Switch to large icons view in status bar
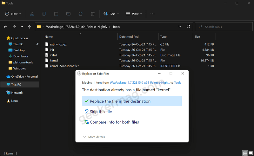Screen dimensions: 254x156 point(251,153)
